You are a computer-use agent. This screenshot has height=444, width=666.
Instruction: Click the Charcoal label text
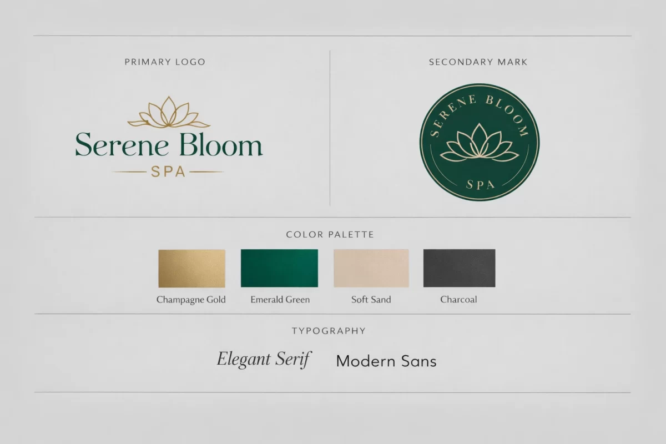(x=458, y=300)
